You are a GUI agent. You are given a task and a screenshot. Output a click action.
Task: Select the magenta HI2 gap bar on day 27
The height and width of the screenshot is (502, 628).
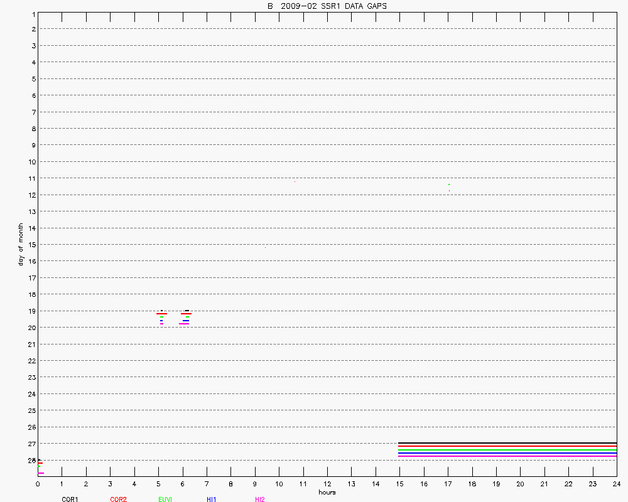point(507,456)
